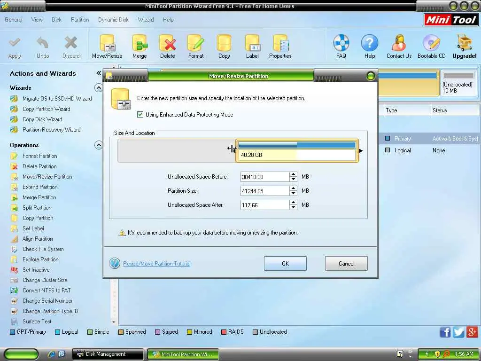Viewport: 481px width, 361px height.
Task: Open partition Properties toolbar icon
Action: pyautogui.click(x=280, y=47)
